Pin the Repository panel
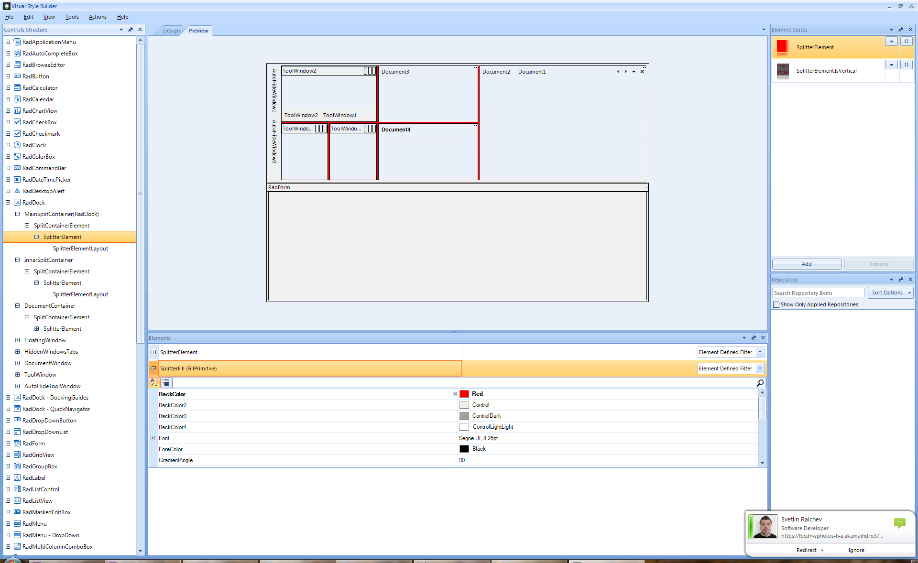918x563 pixels. (x=901, y=280)
